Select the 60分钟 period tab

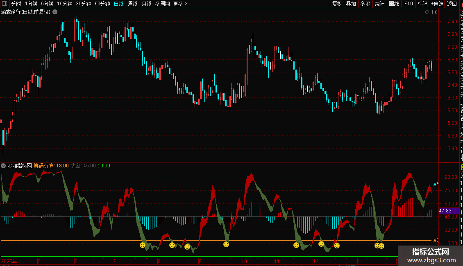[x=102, y=4]
